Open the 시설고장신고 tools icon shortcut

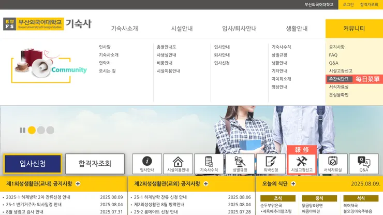302,164
